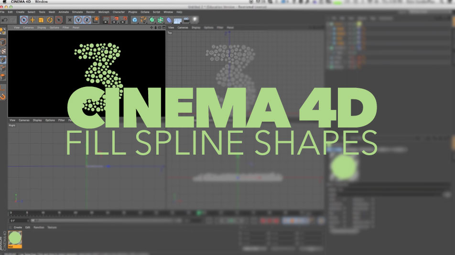Open the blue deformer icon

(x=169, y=20)
